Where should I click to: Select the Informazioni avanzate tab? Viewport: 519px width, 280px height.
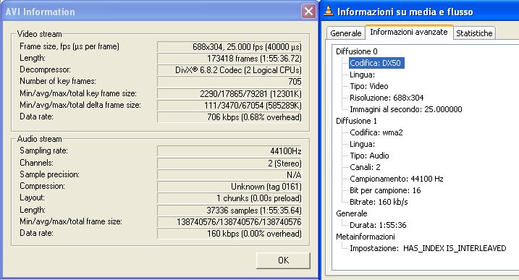click(x=409, y=32)
